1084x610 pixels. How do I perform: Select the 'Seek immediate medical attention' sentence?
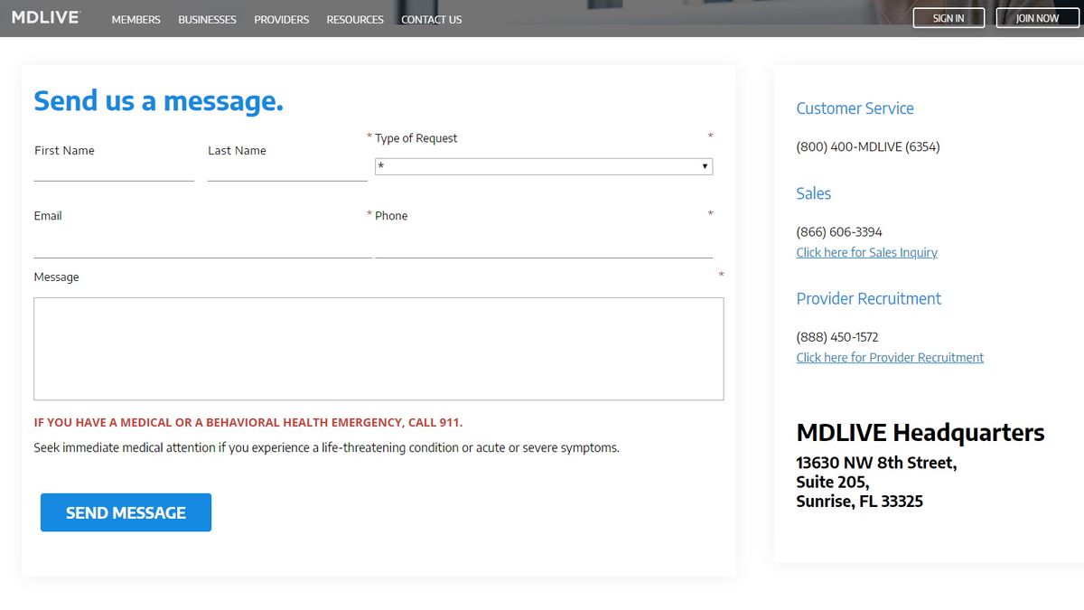pos(326,447)
